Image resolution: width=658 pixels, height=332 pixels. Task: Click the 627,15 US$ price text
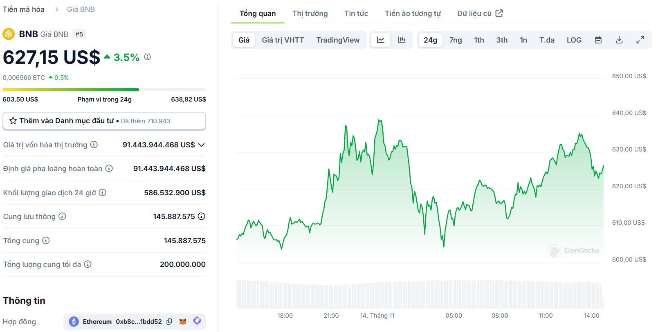pos(52,57)
